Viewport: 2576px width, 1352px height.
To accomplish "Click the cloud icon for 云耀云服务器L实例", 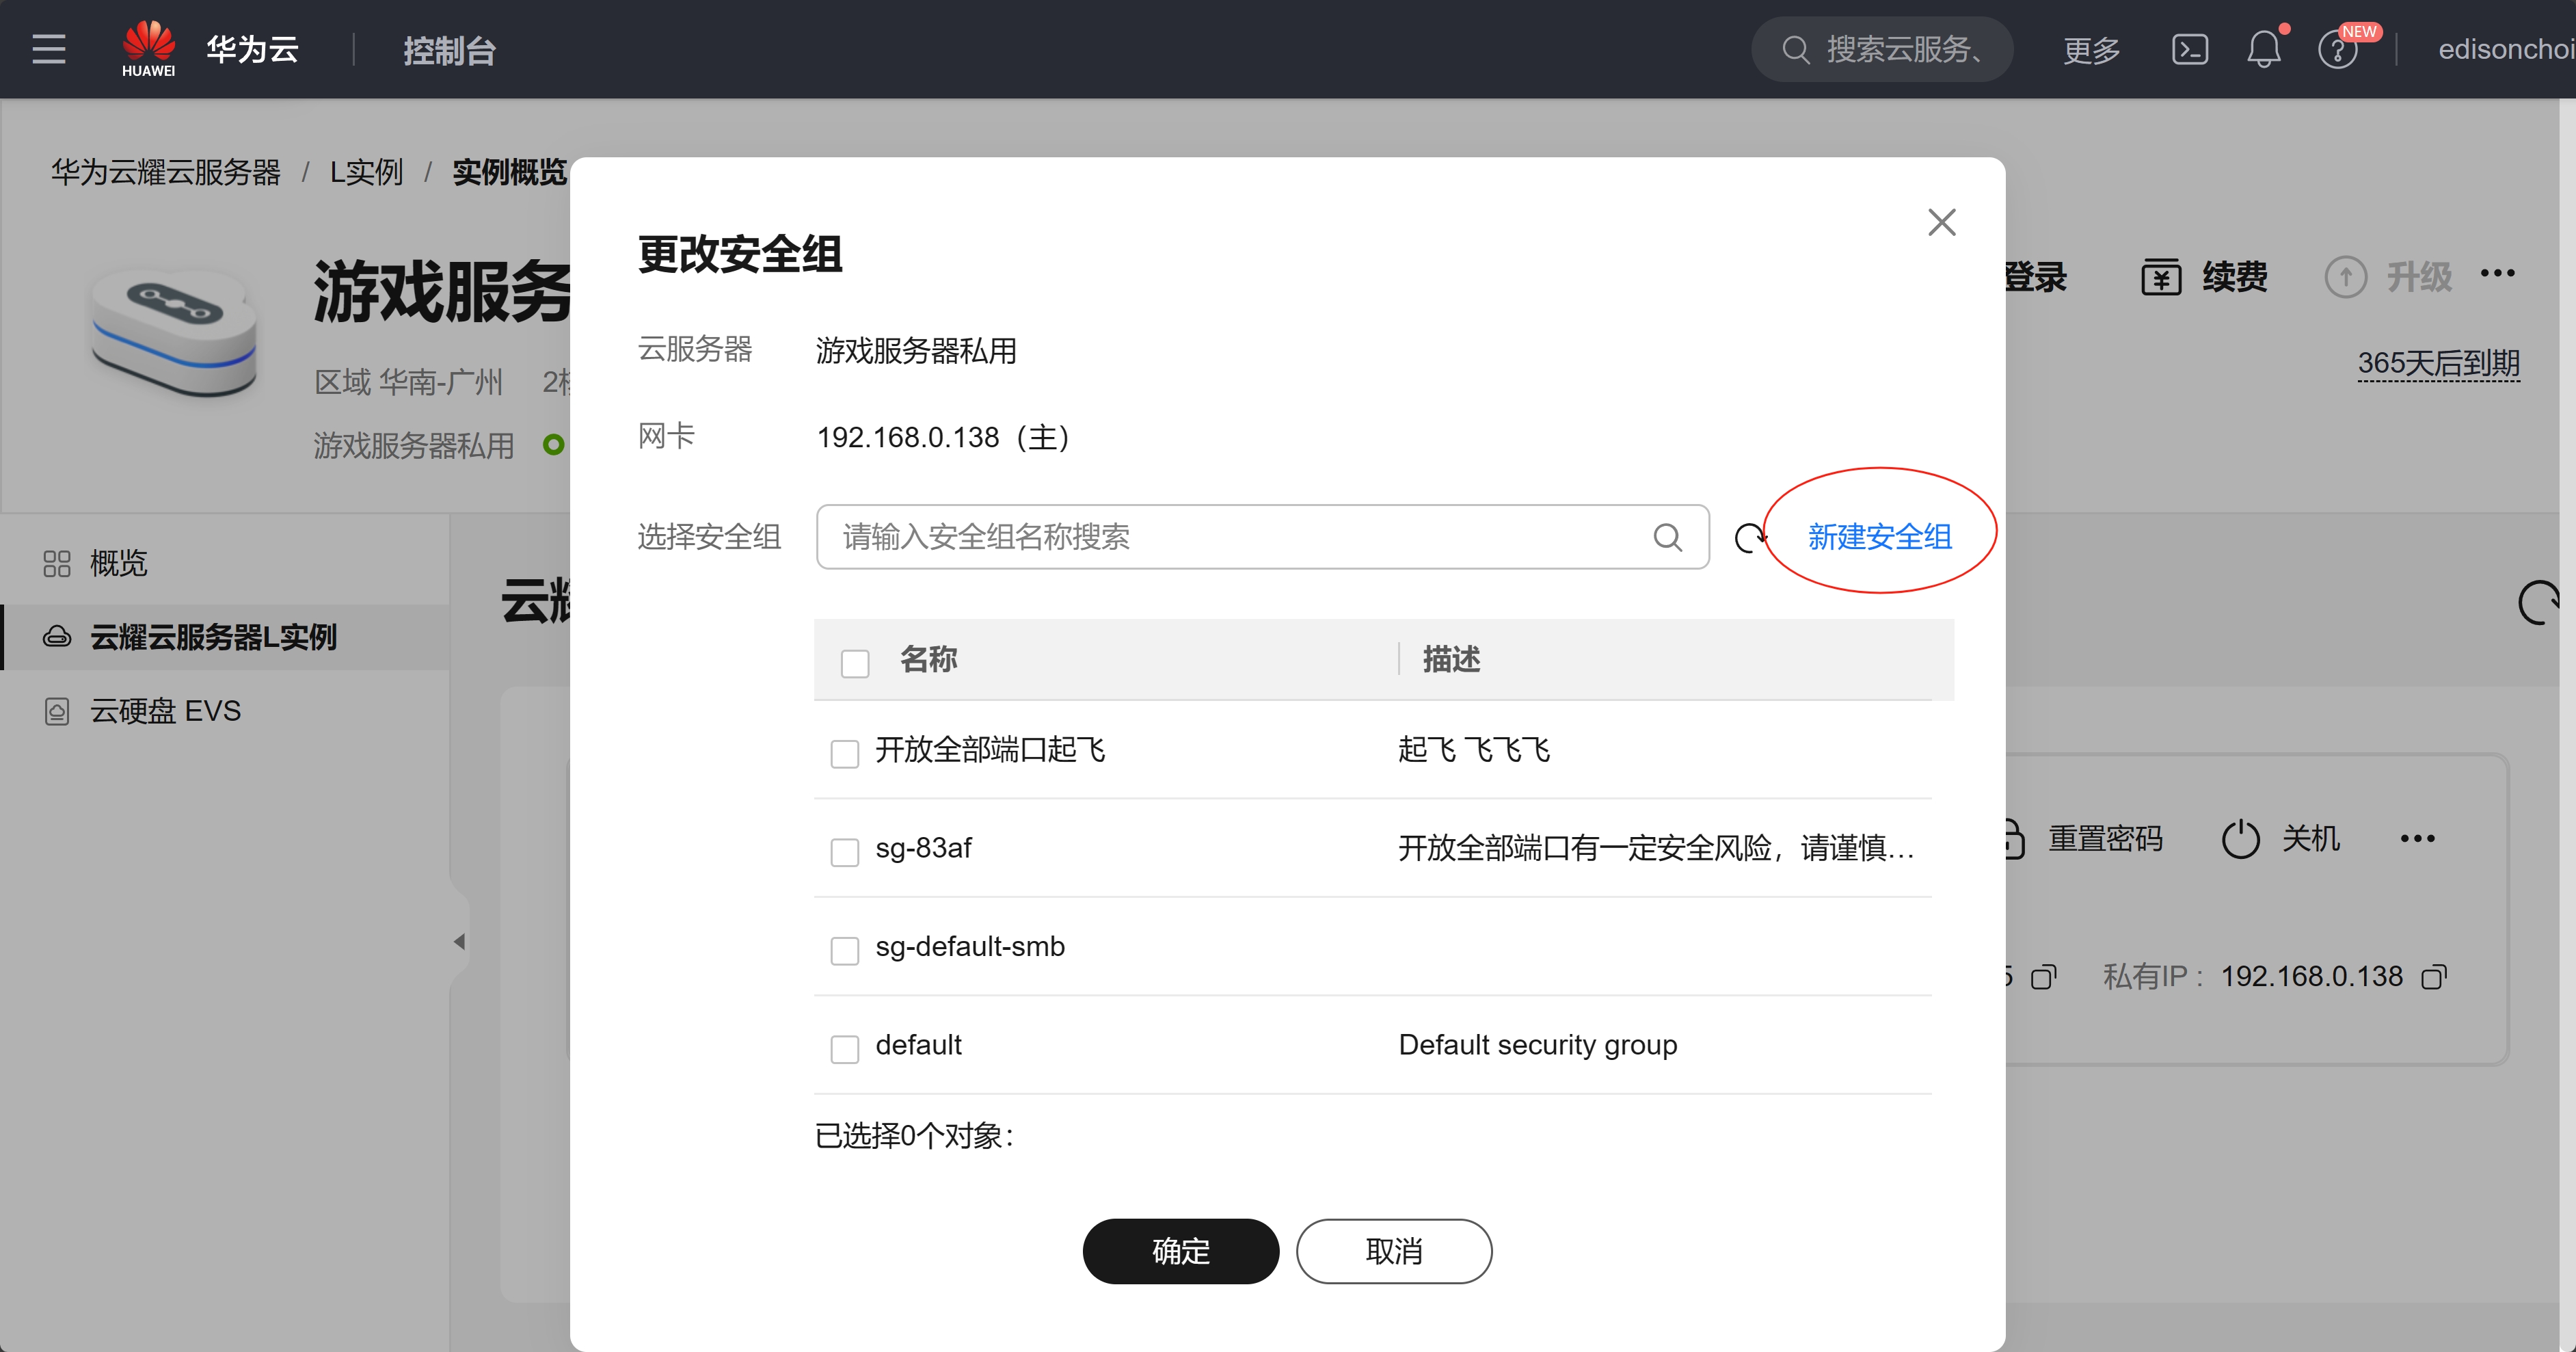I will coord(57,637).
